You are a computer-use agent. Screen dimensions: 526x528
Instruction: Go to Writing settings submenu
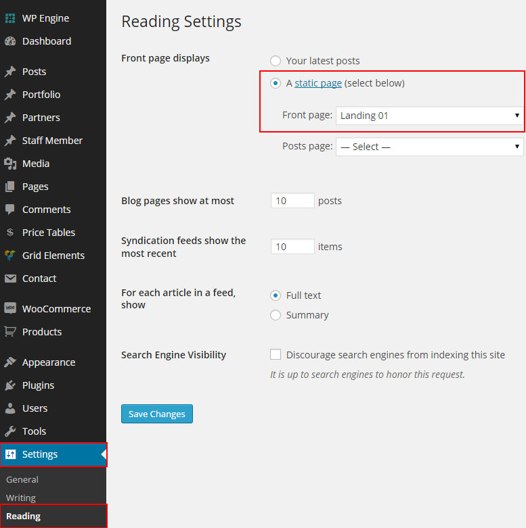point(21,498)
